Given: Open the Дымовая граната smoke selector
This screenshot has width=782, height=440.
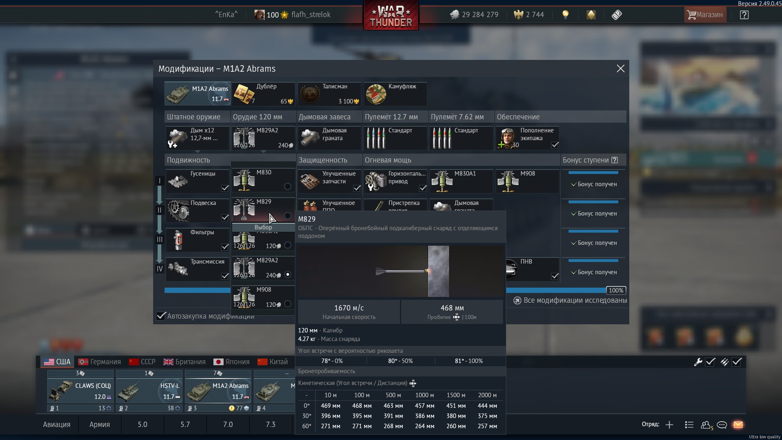Looking at the screenshot, I should coord(329,138).
